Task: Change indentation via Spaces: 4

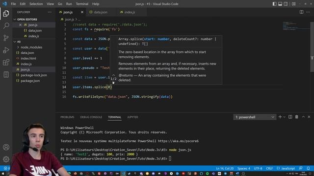Action: point(244,168)
